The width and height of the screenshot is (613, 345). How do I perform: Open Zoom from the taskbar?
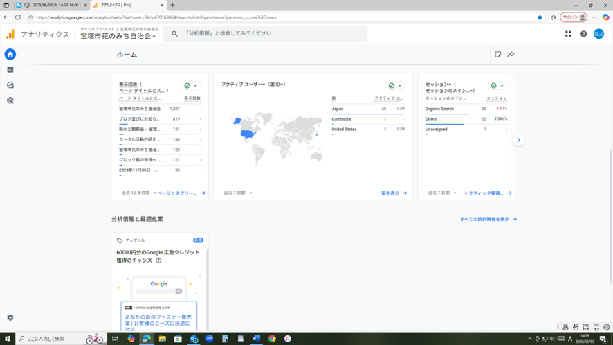209,339
